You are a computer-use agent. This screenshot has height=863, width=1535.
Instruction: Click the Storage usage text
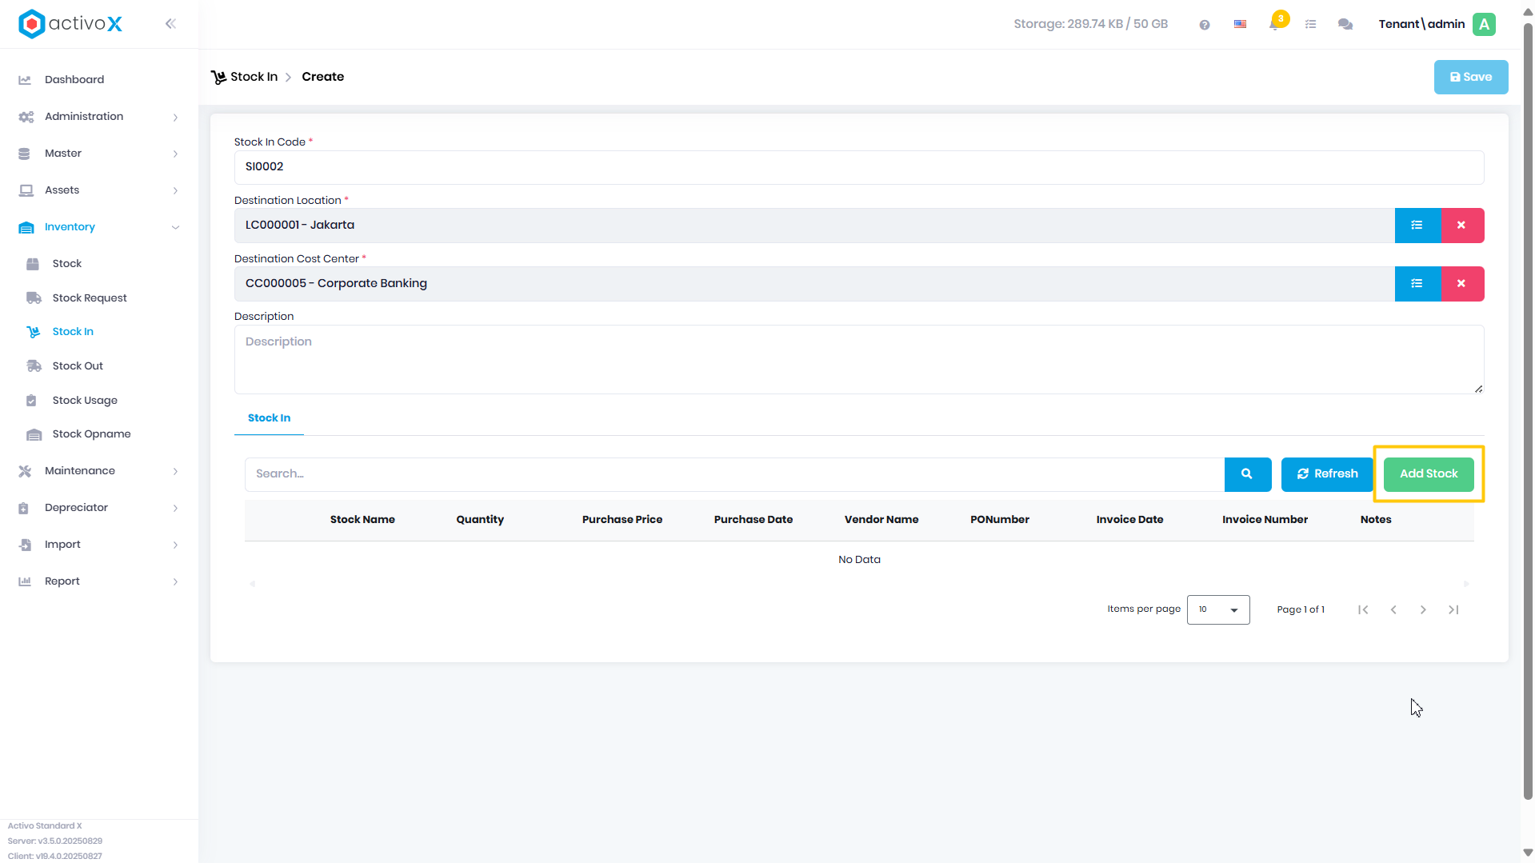click(x=1090, y=24)
